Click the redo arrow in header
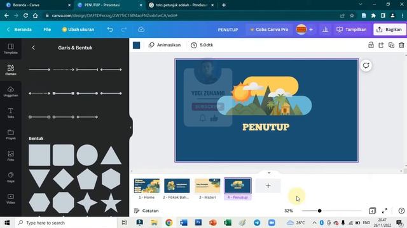 [124, 30]
